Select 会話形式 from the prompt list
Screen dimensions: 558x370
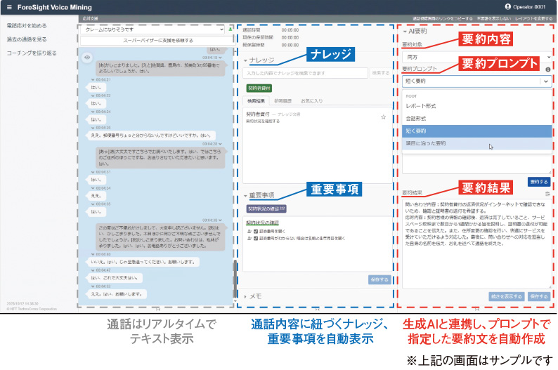click(x=477, y=119)
